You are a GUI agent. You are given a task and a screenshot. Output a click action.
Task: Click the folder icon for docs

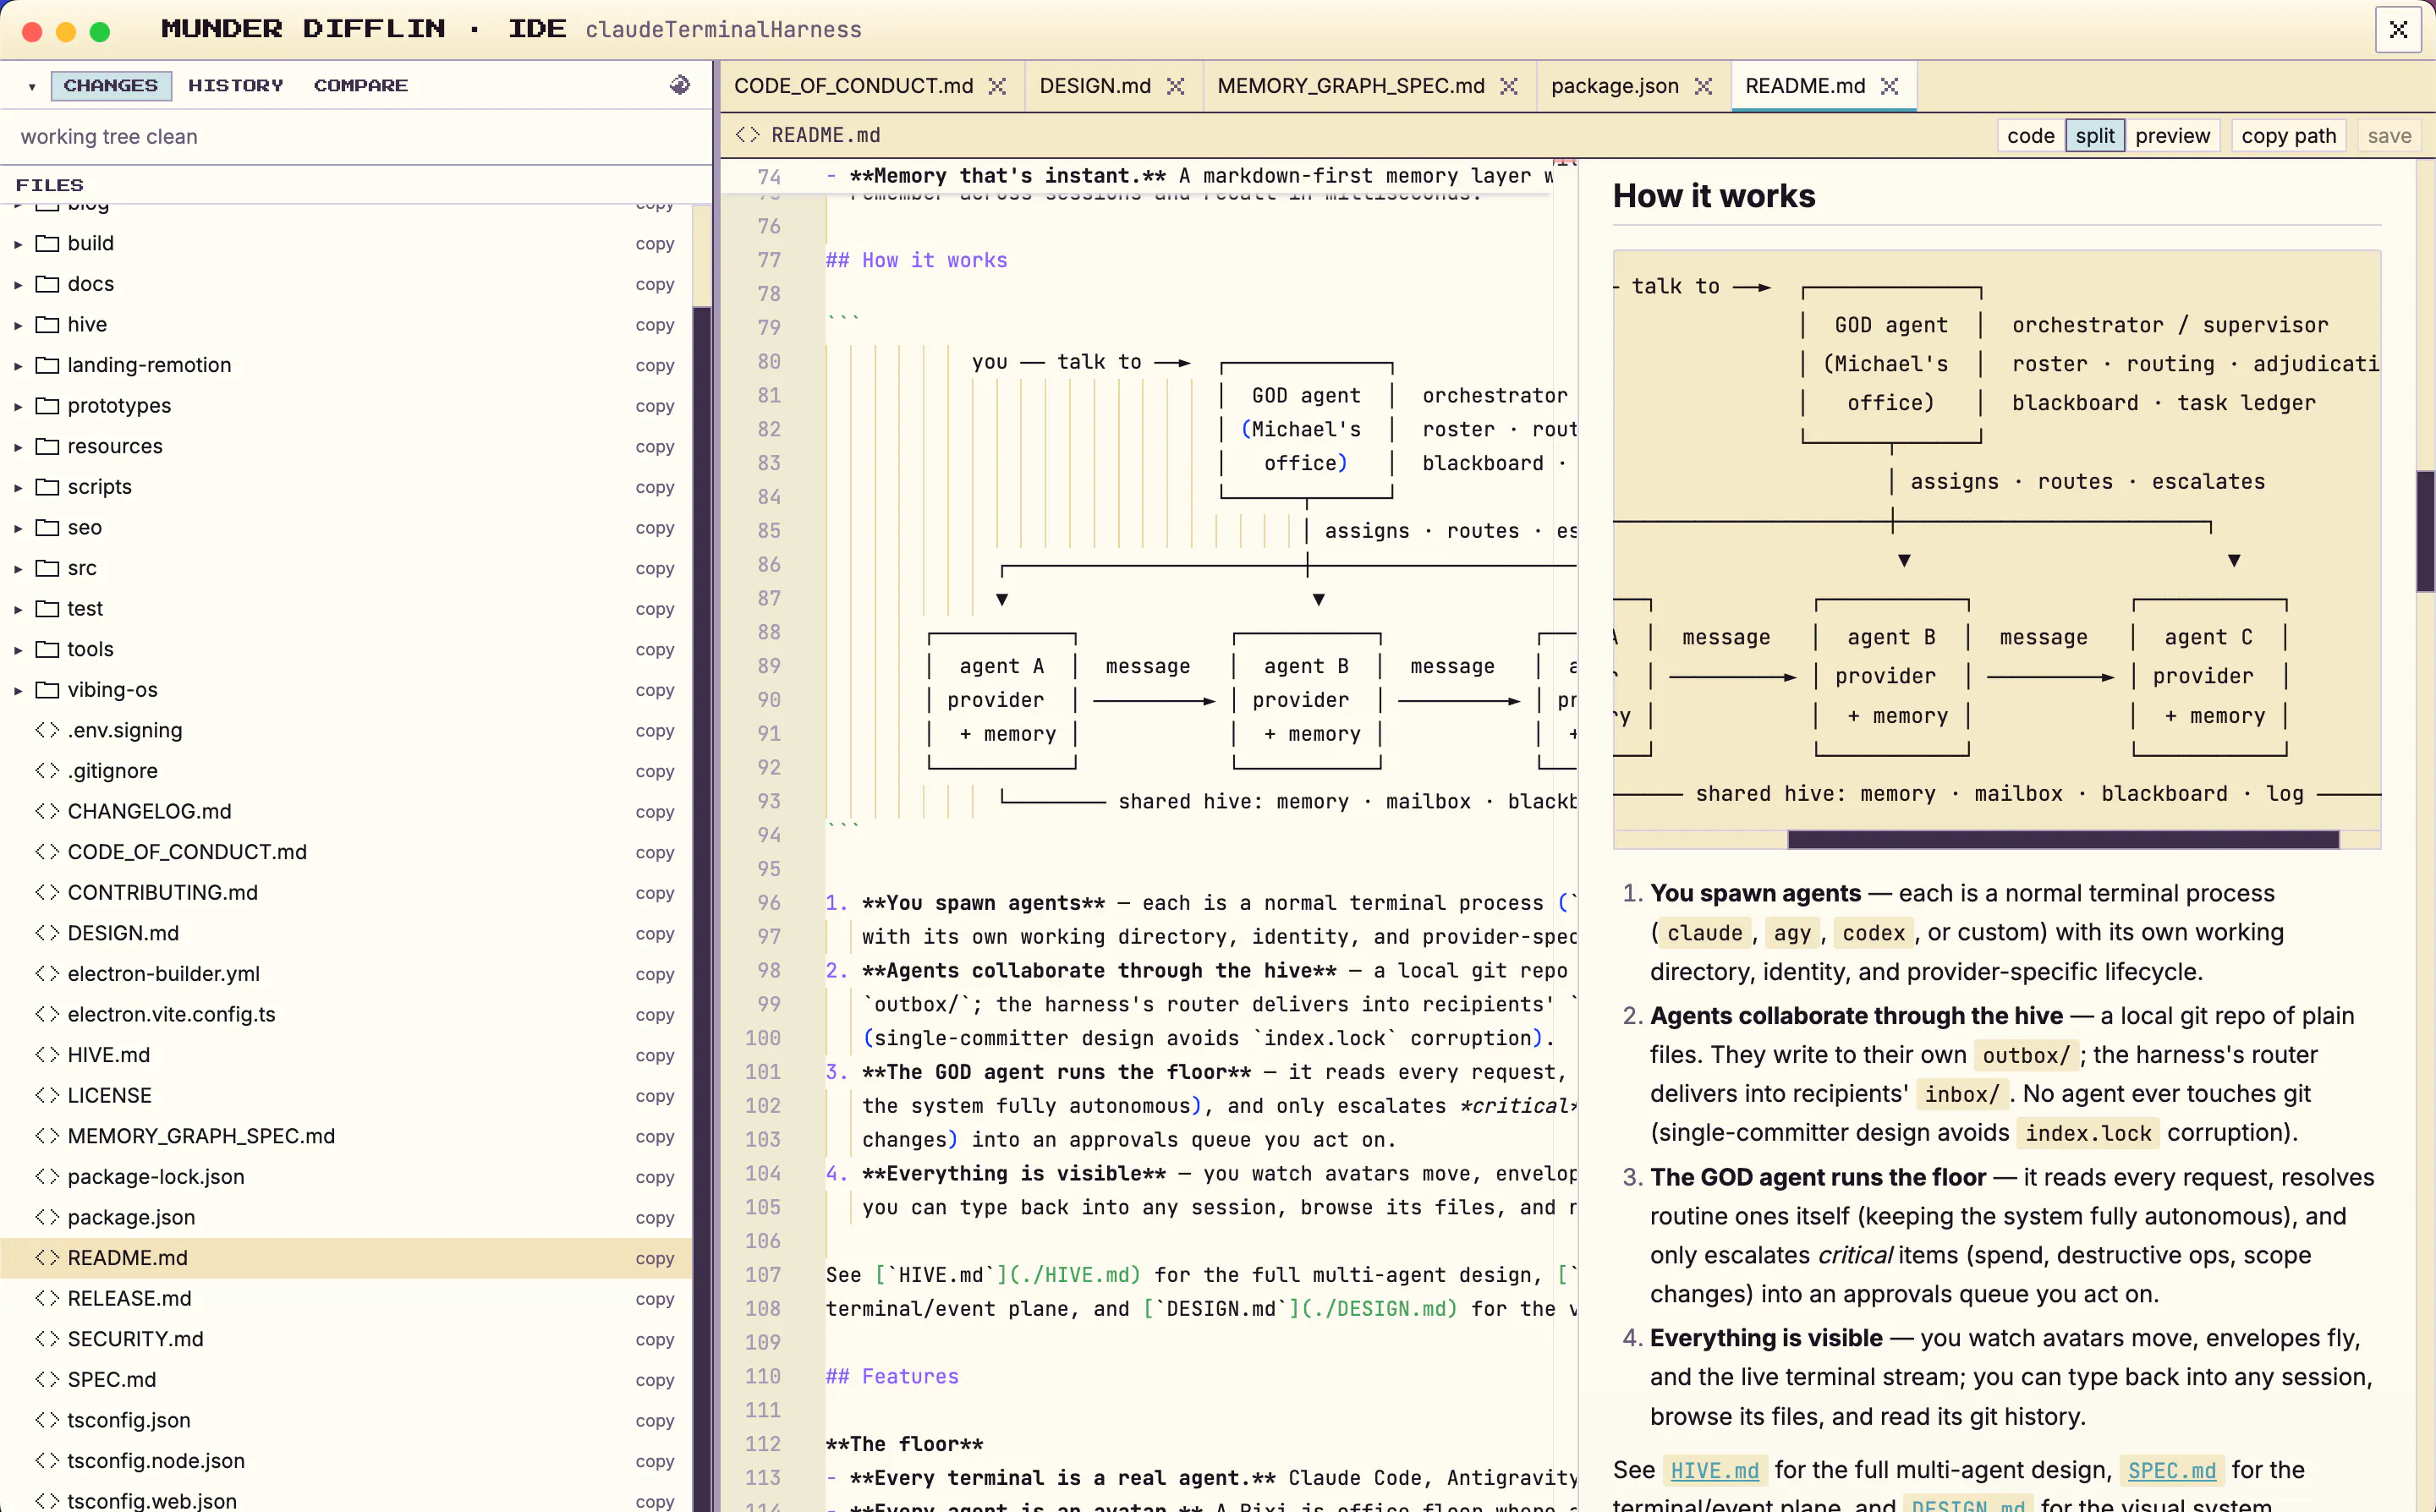(47, 284)
